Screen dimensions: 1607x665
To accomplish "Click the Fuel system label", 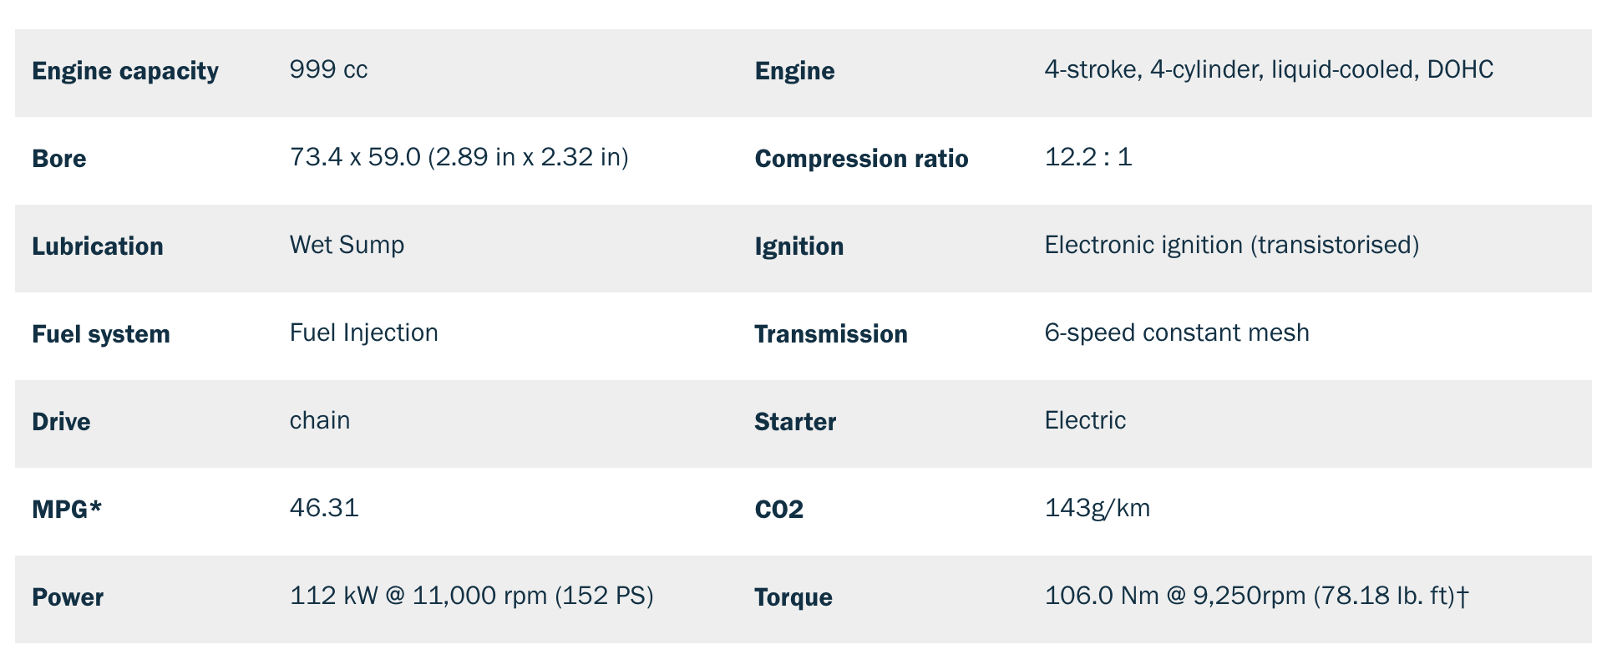I will click(101, 334).
